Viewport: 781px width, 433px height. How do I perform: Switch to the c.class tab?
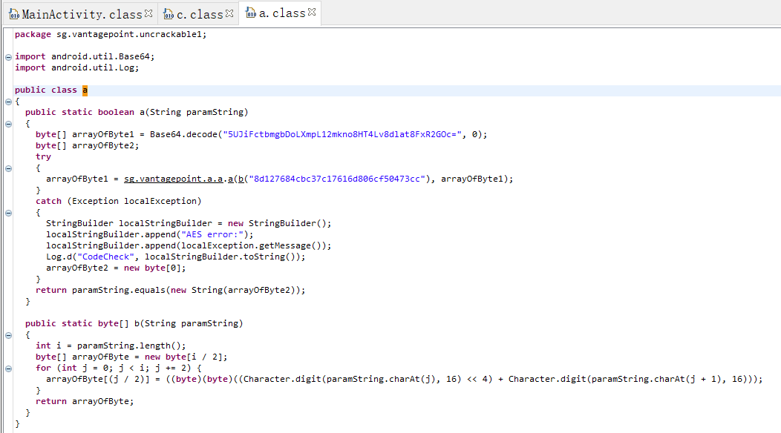pos(199,14)
